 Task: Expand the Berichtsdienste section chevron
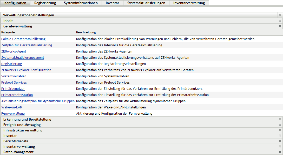280,141
